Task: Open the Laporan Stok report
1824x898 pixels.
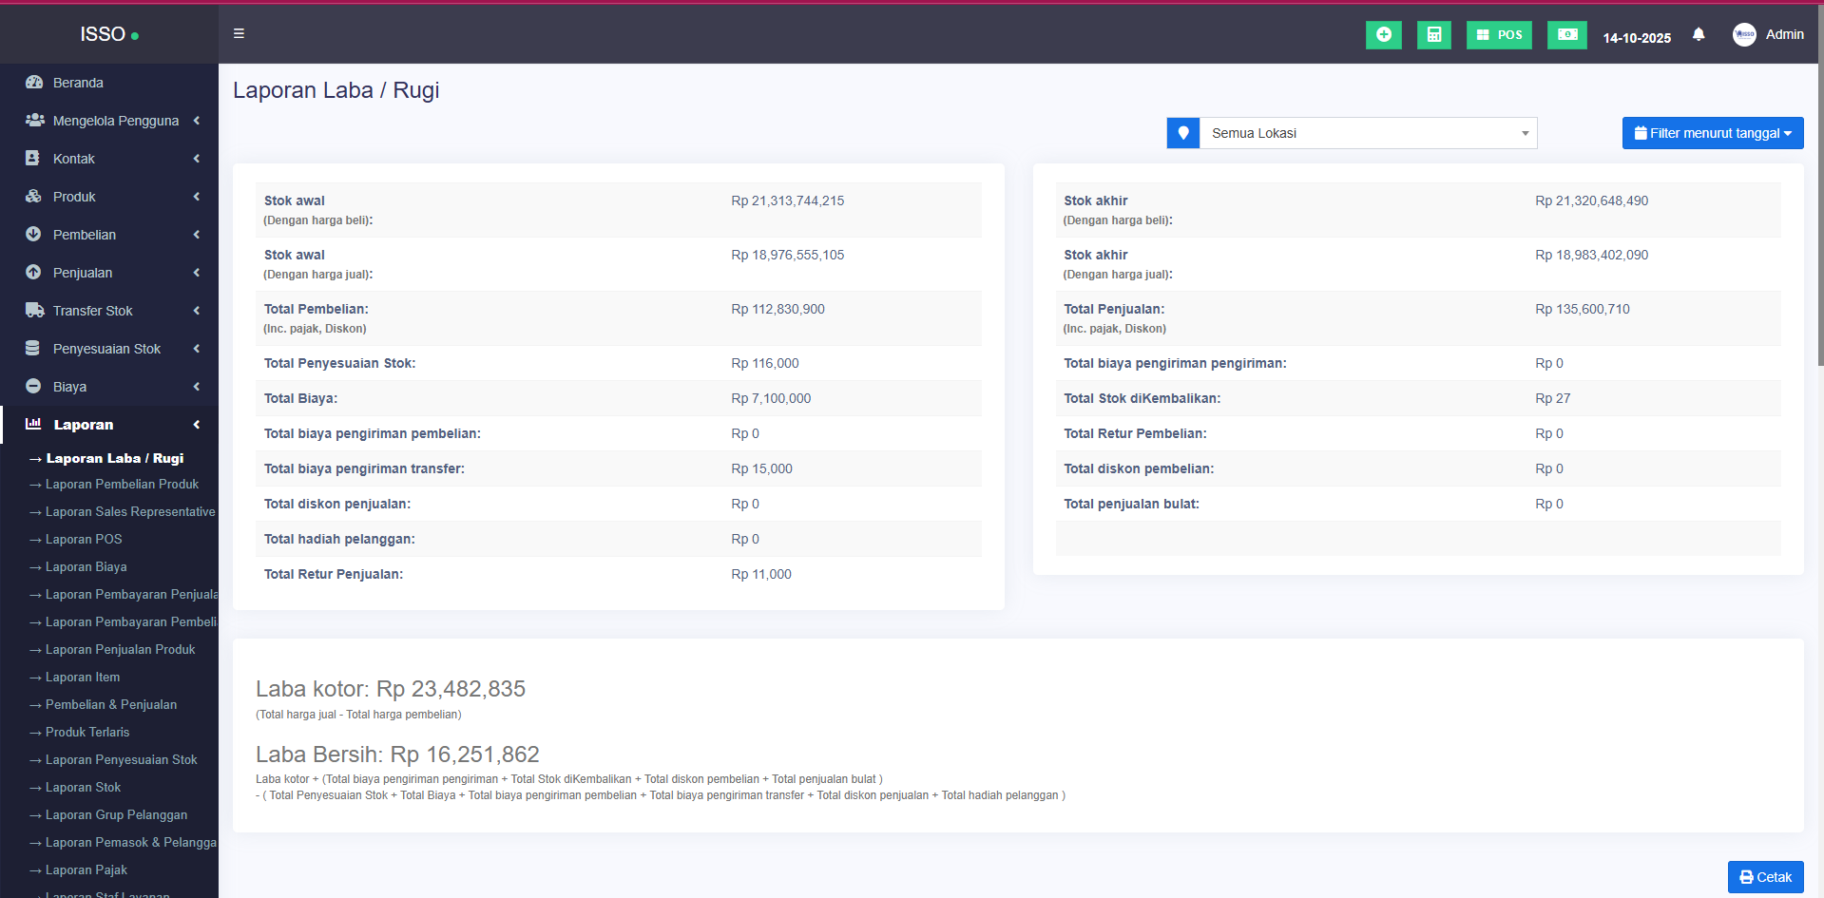Action: tap(83, 787)
